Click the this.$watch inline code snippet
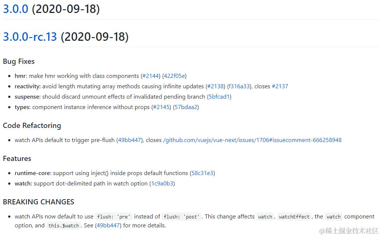 point(63,226)
